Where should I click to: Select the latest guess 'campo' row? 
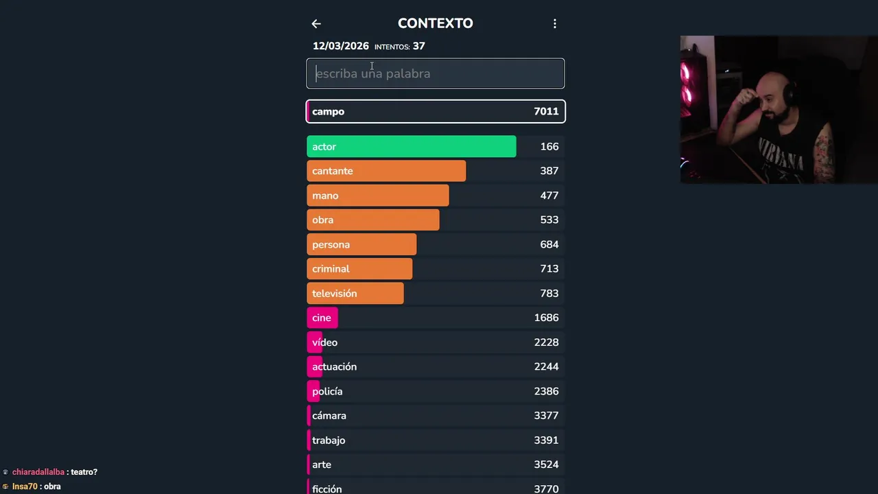pos(436,111)
